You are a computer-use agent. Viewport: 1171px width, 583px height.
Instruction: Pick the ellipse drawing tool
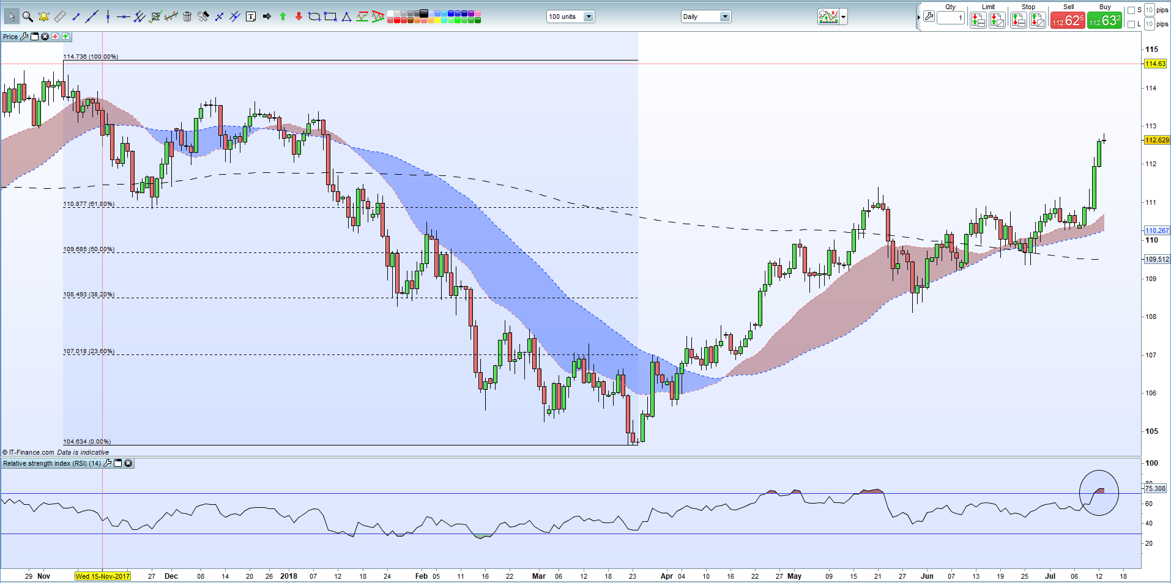tap(314, 16)
